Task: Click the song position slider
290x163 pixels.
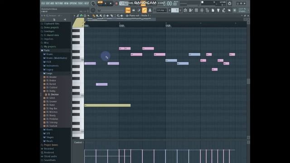Action: click(x=111, y=10)
